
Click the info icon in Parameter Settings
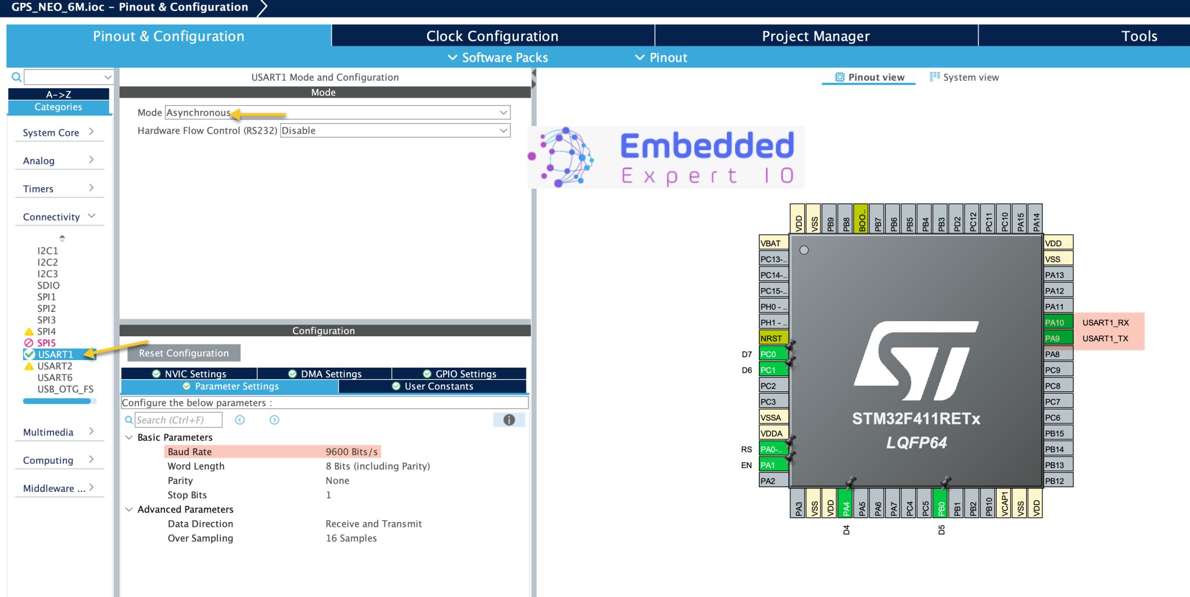click(x=508, y=420)
